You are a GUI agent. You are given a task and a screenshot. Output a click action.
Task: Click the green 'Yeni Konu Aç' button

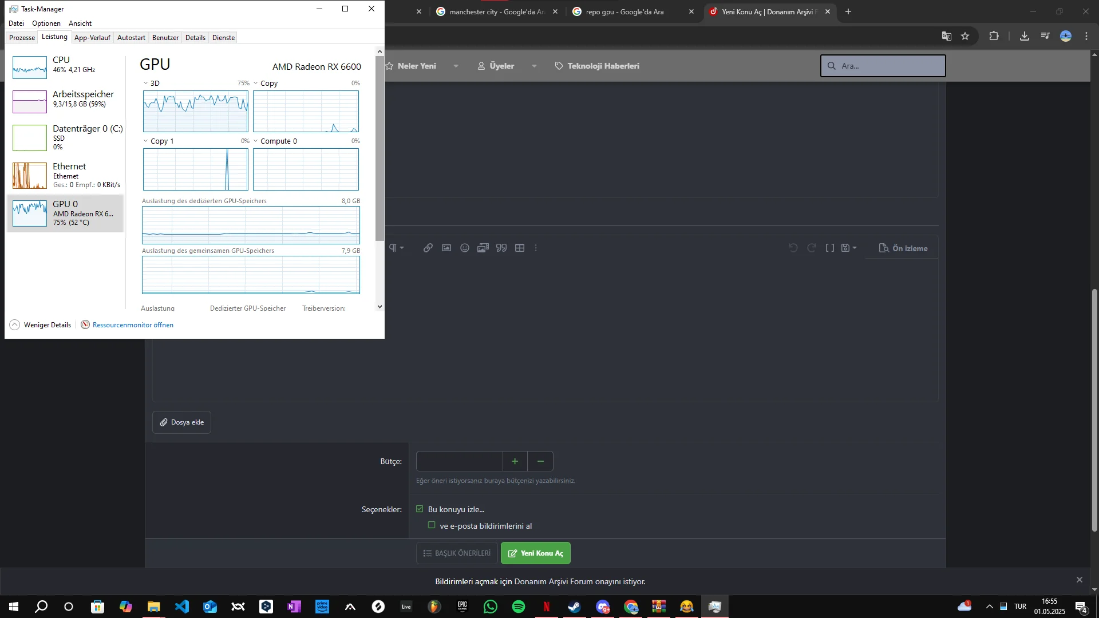coord(535,553)
